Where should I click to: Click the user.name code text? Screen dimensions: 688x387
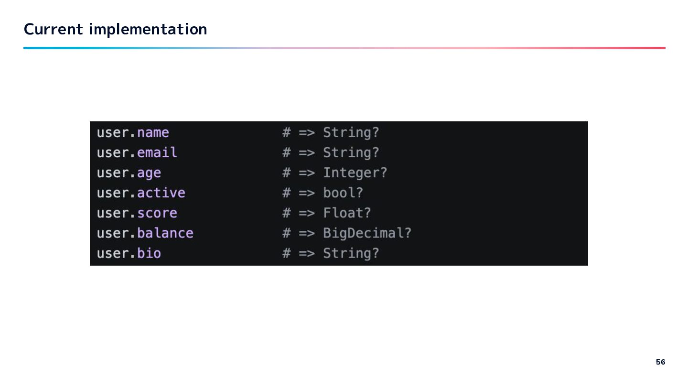pyautogui.click(x=133, y=132)
